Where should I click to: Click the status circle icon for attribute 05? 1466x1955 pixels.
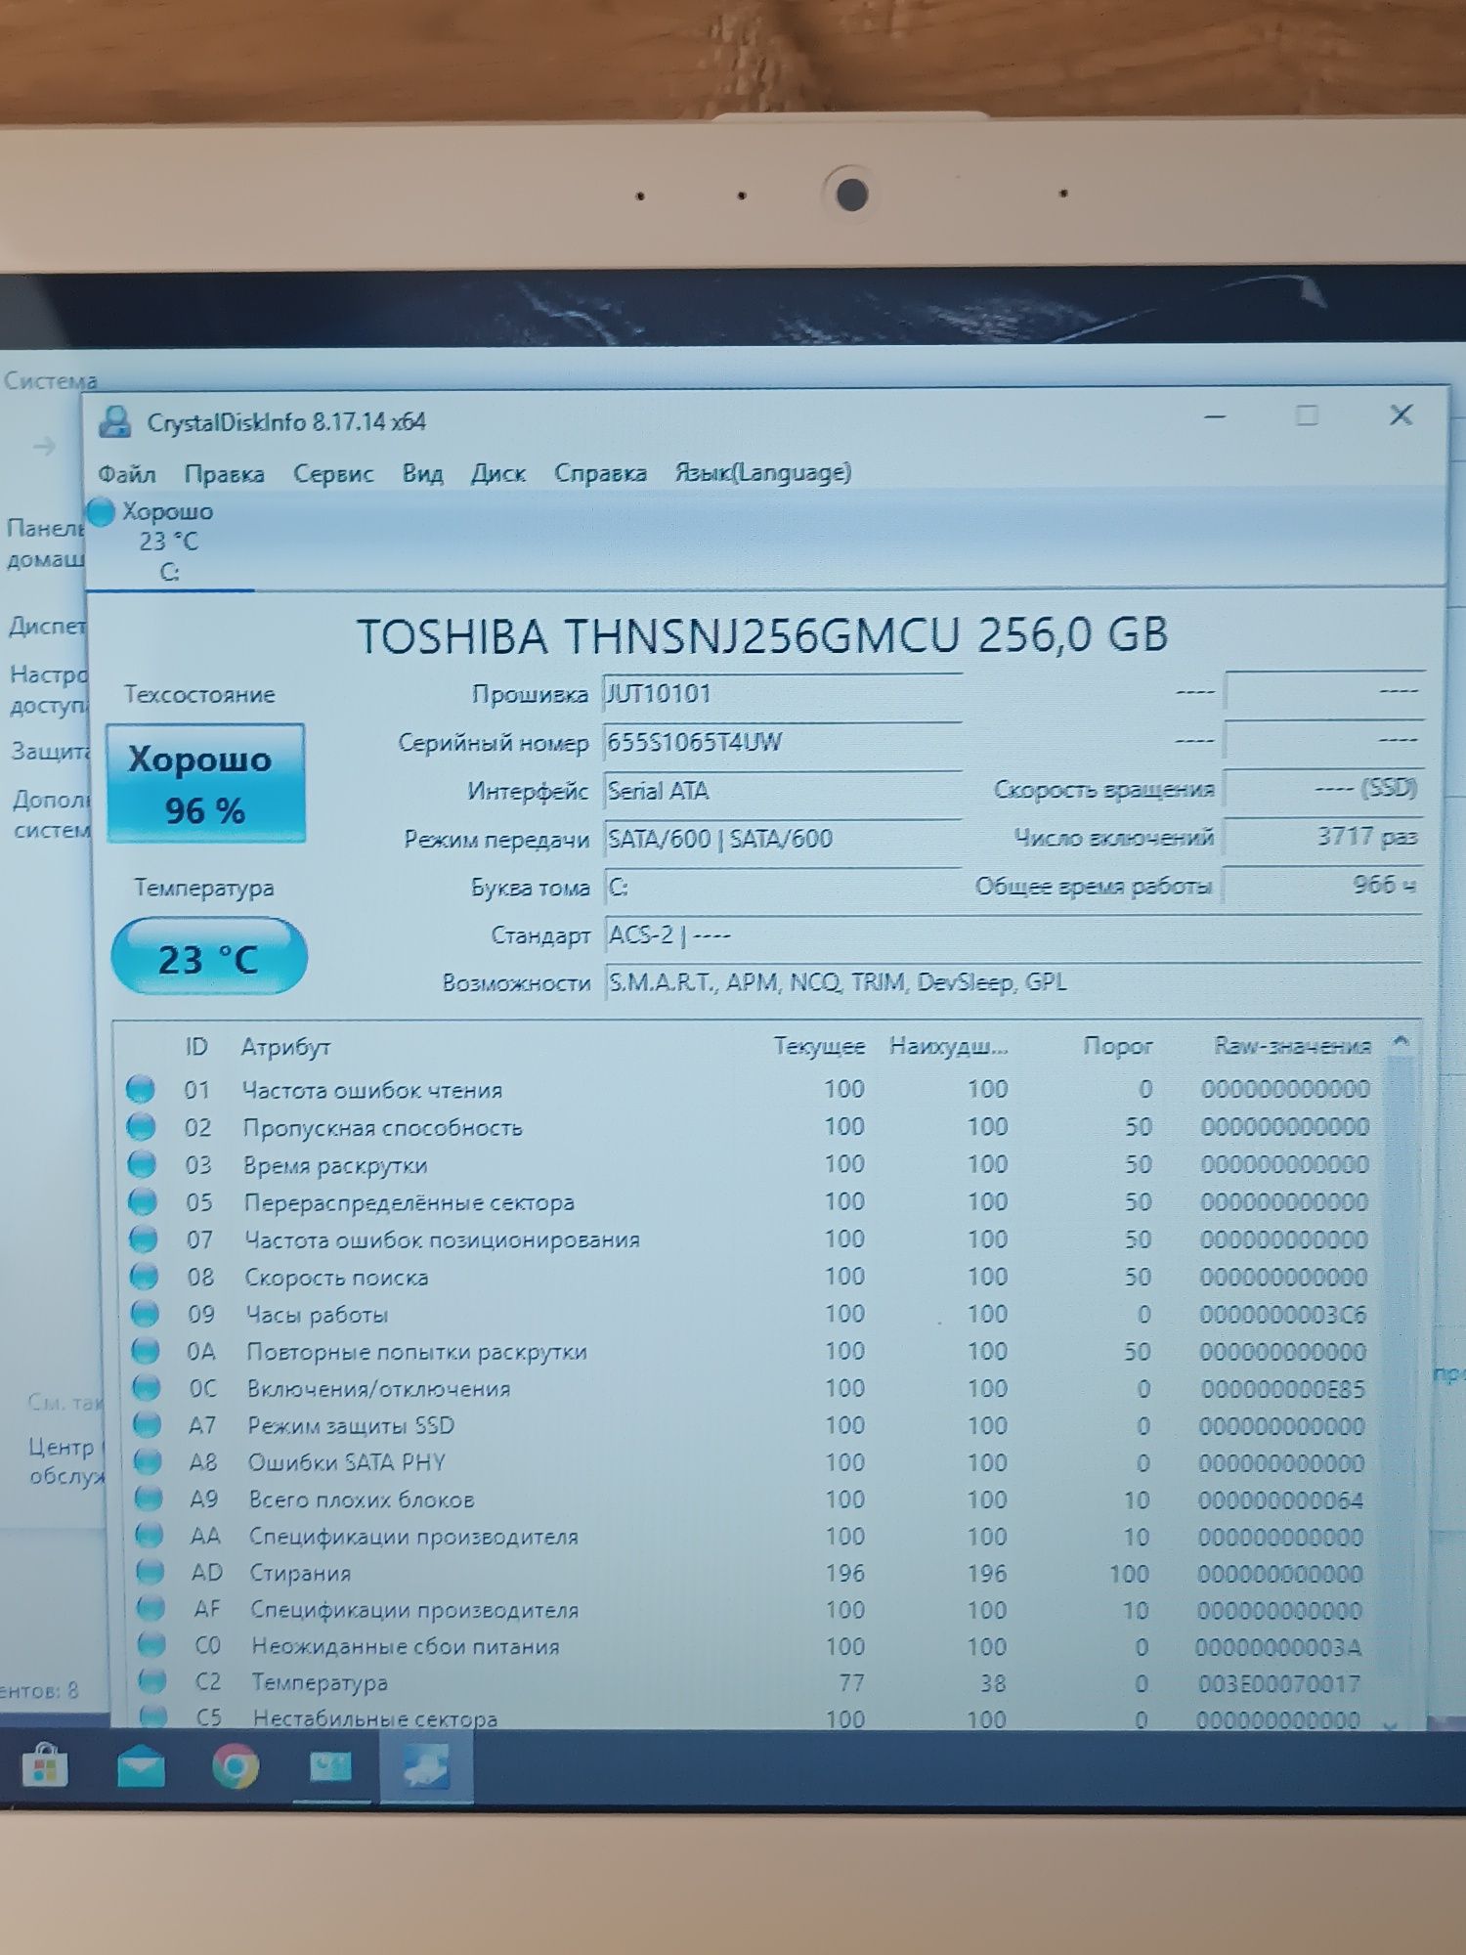pyautogui.click(x=143, y=1201)
